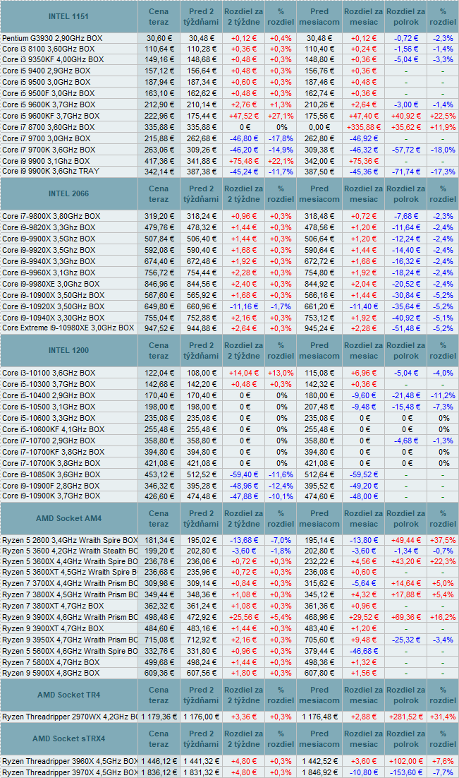This screenshot has height=778, width=459.
Task: Click Ryzen 5 3600XT 4,5GHz Wraith Spire
Action: (x=69, y=572)
